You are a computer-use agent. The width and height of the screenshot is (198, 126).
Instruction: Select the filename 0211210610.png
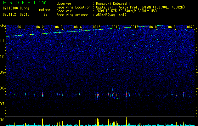point(16,8)
